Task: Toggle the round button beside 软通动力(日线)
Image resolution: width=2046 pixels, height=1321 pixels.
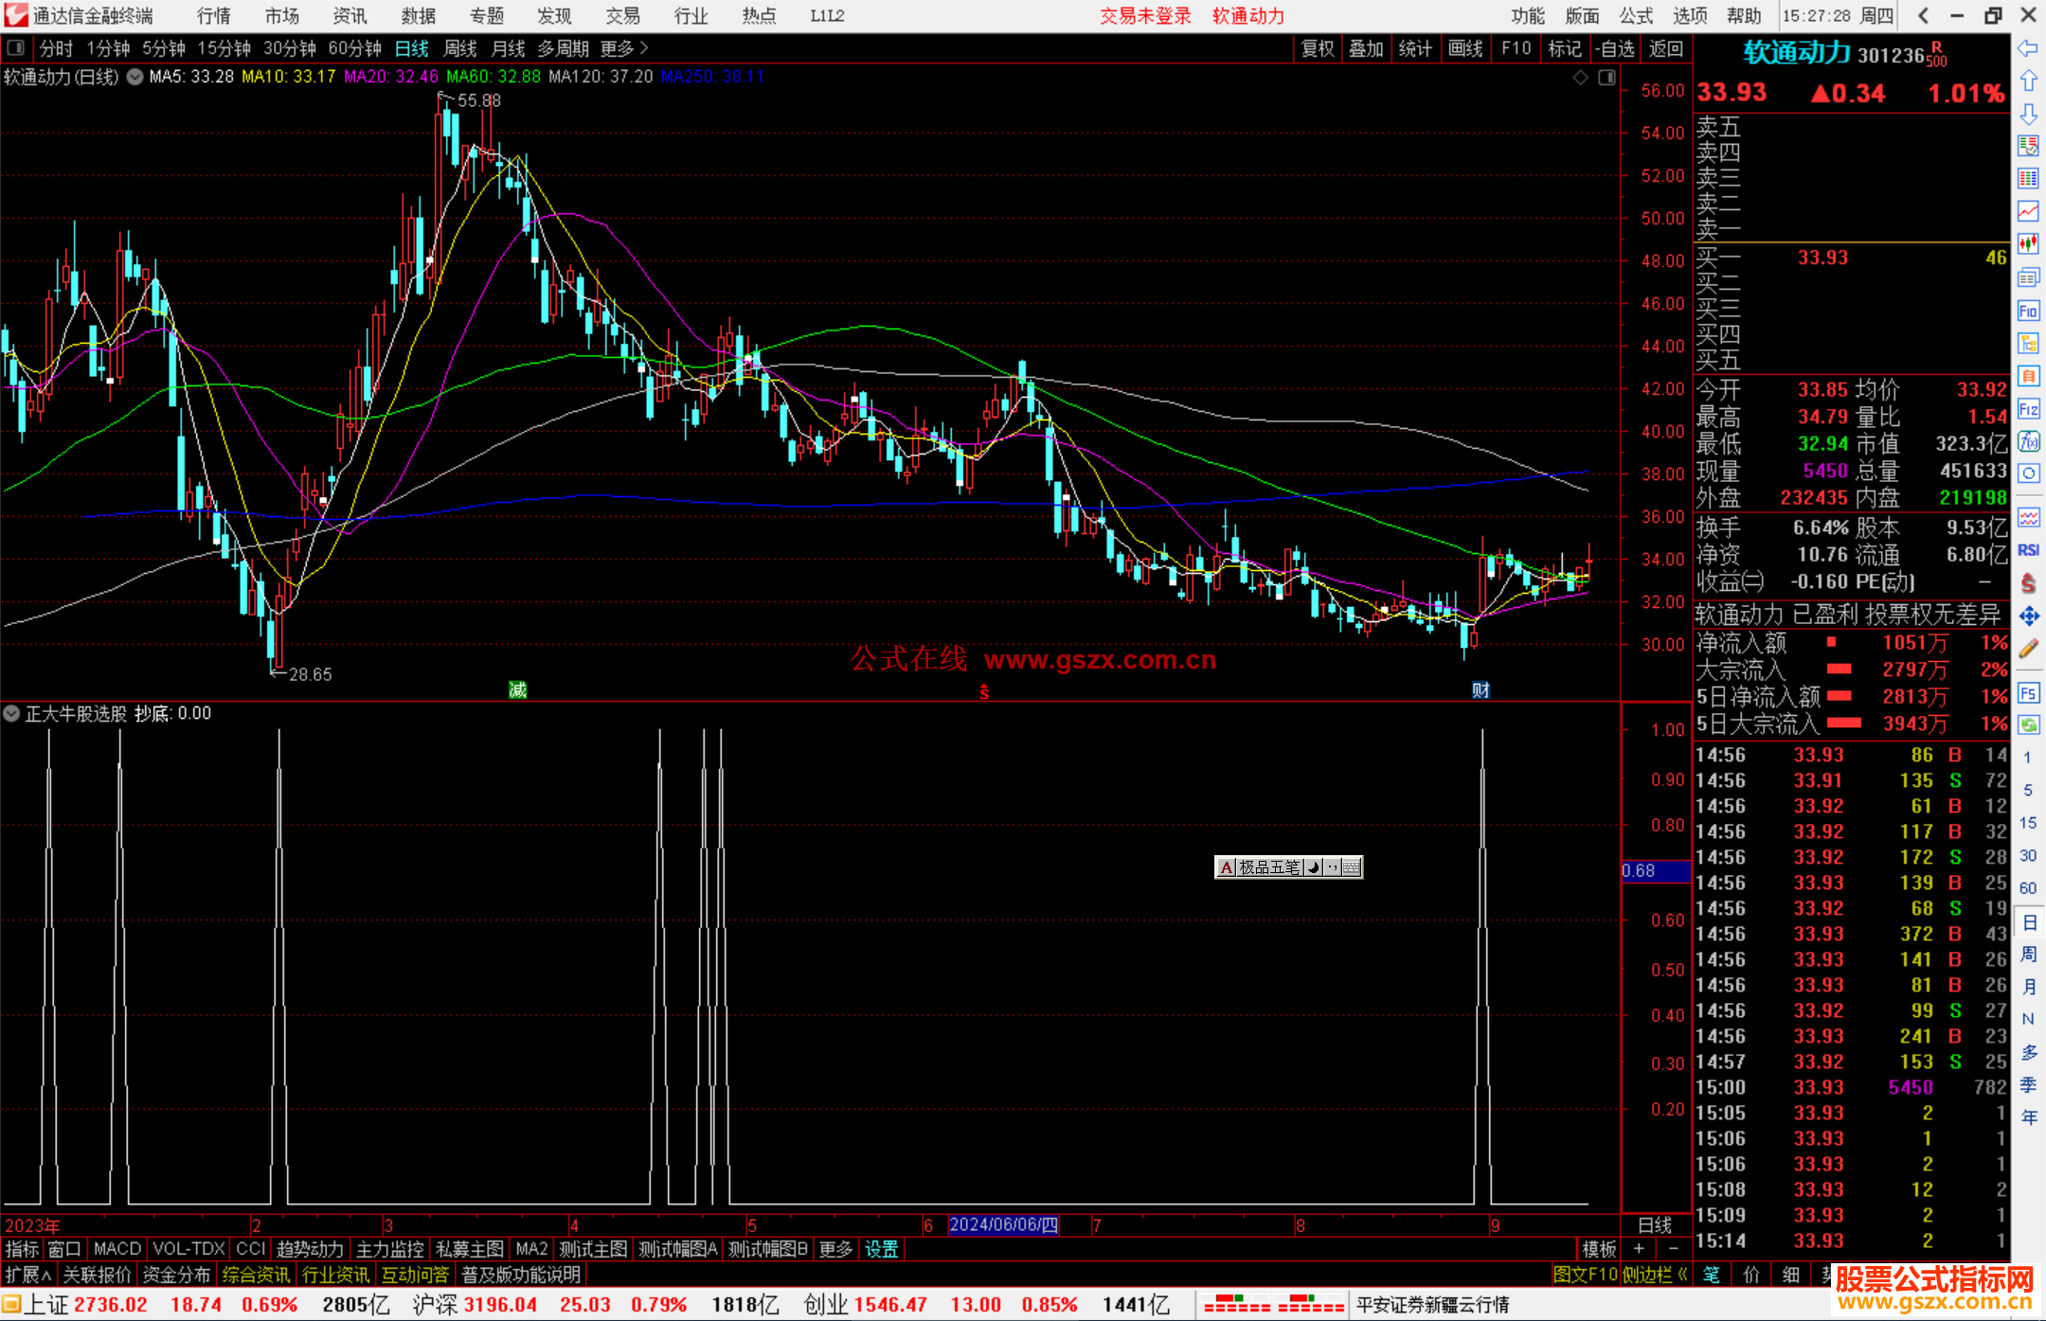Action: (135, 77)
